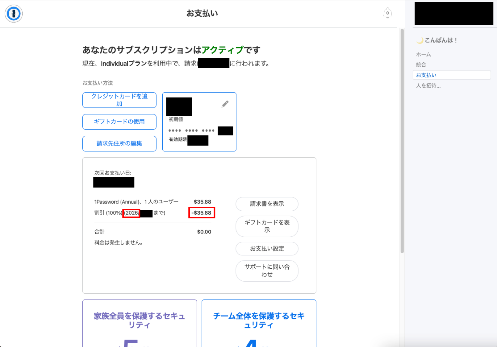497x347 pixels.
Task: Open お支払い設定 button
Action: tap(267, 249)
